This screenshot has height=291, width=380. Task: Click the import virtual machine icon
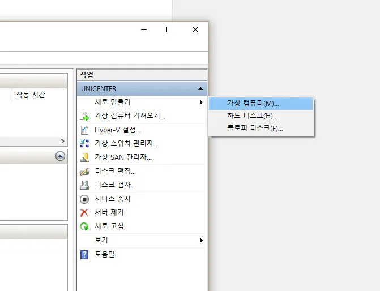pos(84,116)
